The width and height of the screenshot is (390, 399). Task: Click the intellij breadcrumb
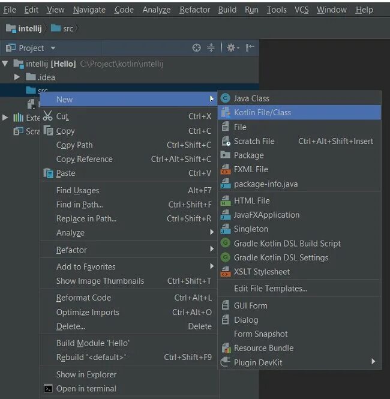pos(23,29)
